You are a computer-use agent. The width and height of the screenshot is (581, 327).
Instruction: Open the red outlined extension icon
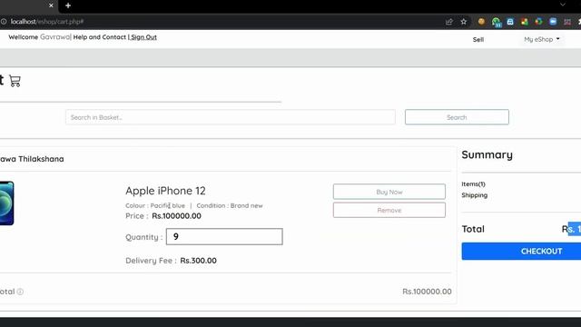(567, 22)
